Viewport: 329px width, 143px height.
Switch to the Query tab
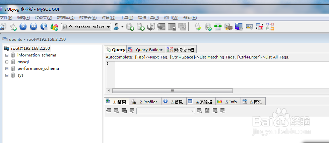116,50
